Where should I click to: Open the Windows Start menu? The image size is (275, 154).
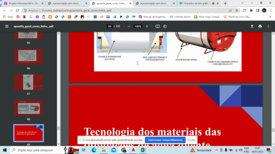5,150
